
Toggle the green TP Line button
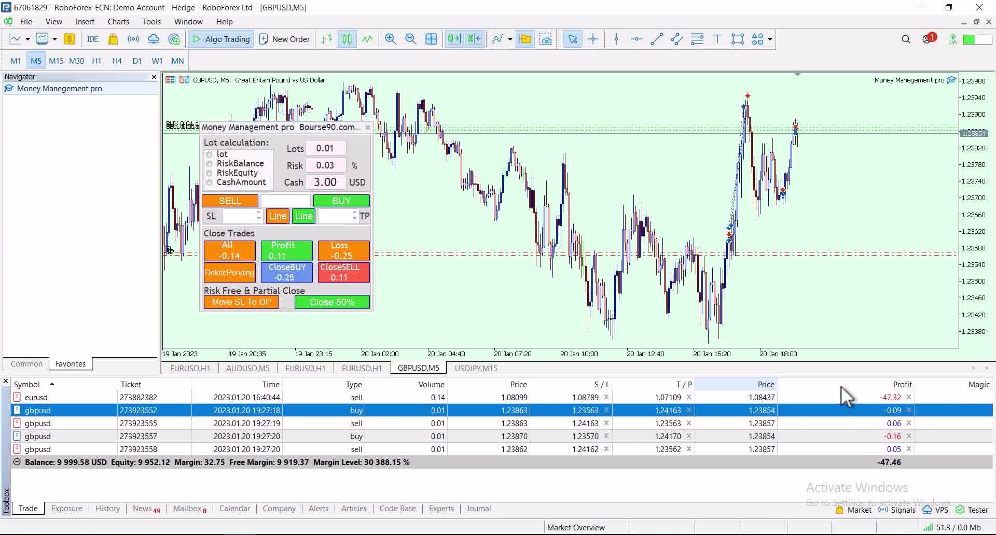point(304,216)
